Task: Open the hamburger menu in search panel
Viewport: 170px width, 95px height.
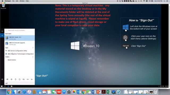Action: [2, 31]
